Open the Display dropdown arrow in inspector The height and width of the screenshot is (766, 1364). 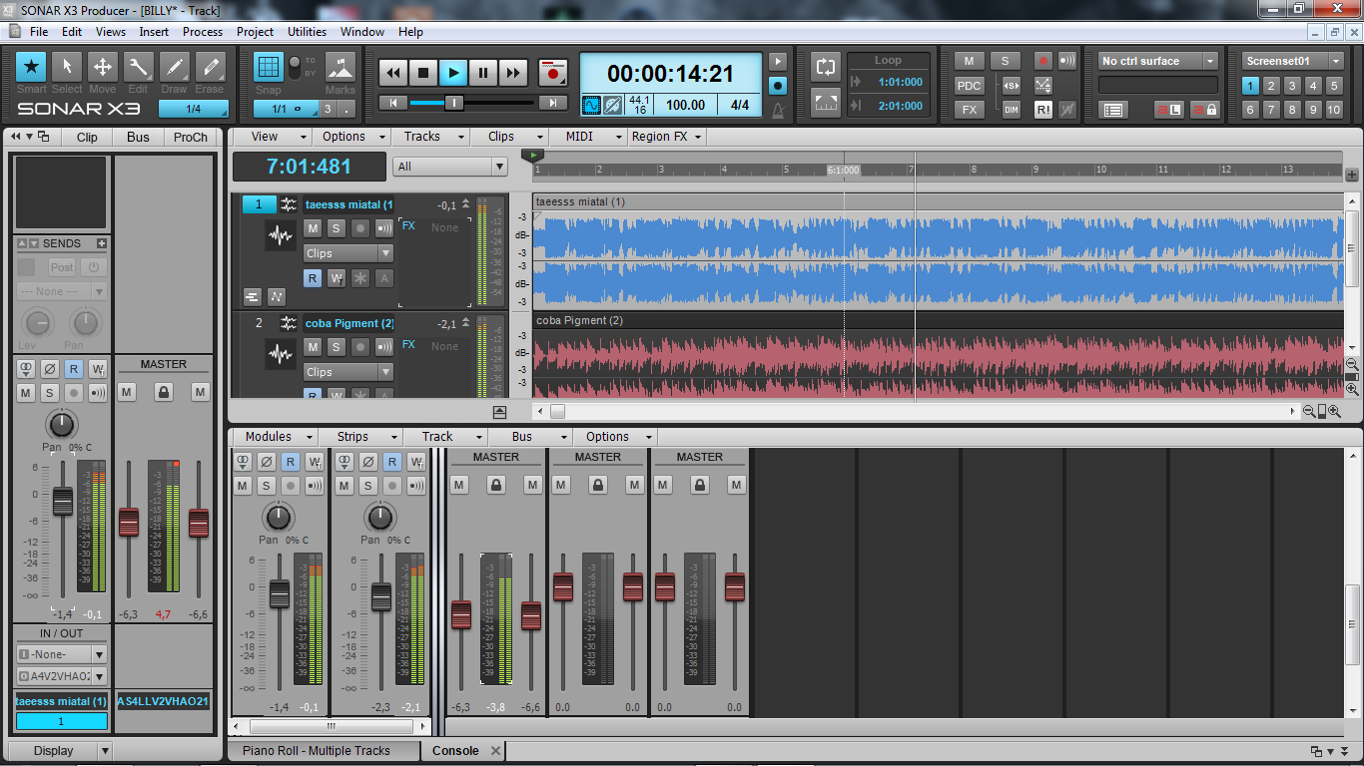pos(105,751)
